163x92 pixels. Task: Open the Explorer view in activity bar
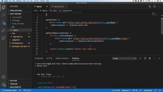click(3, 7)
